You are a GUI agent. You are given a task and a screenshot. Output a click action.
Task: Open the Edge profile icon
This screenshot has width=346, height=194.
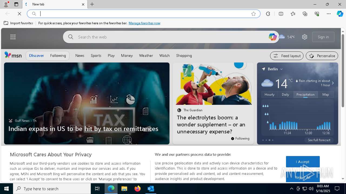click(x=6, y=4)
